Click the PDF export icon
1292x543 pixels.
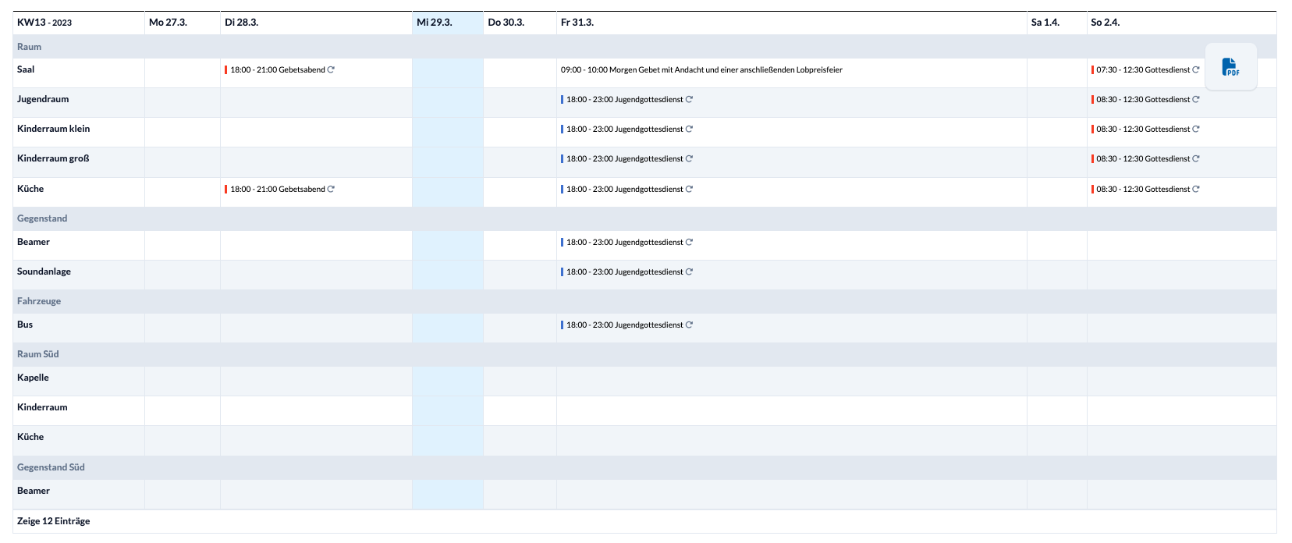(1230, 67)
